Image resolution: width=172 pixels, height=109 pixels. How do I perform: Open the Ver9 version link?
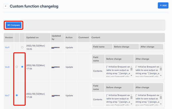pyautogui.click(x=7, y=47)
